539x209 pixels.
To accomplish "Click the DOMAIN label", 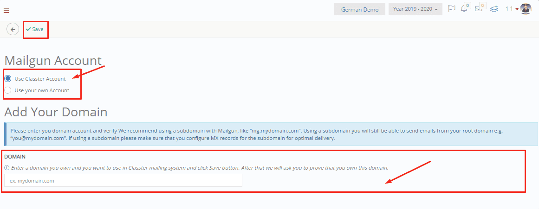I will pyautogui.click(x=15, y=157).
